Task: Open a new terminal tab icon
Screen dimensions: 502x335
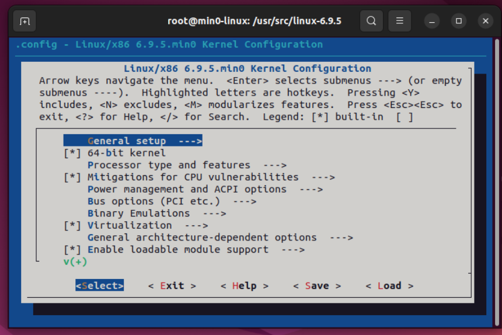Action: pos(25,21)
